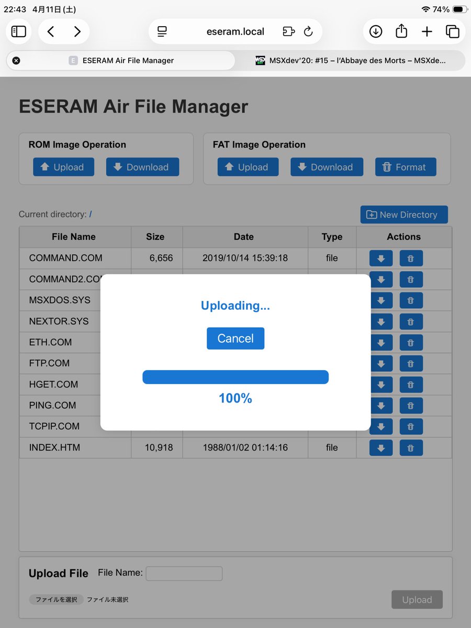The image size is (471, 628).
Task: Click Download under ROM Image Operation
Action: click(142, 167)
